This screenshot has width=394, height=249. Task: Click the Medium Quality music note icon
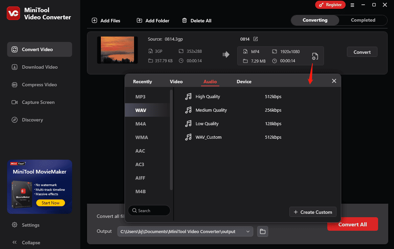[x=188, y=110]
